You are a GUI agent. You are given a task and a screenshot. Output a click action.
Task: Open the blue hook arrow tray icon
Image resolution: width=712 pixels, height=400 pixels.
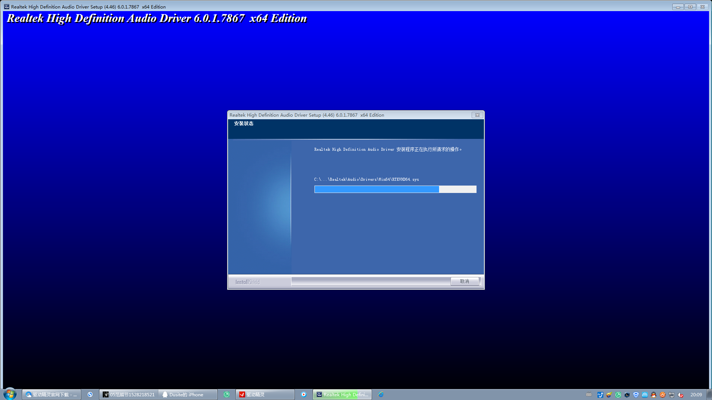click(x=600, y=395)
